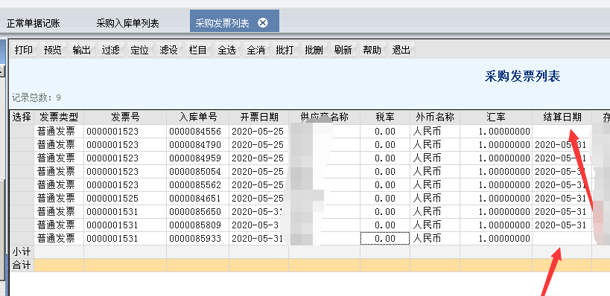610x296 pixels.
Task: Refresh the list with 刷新
Action: (x=343, y=50)
